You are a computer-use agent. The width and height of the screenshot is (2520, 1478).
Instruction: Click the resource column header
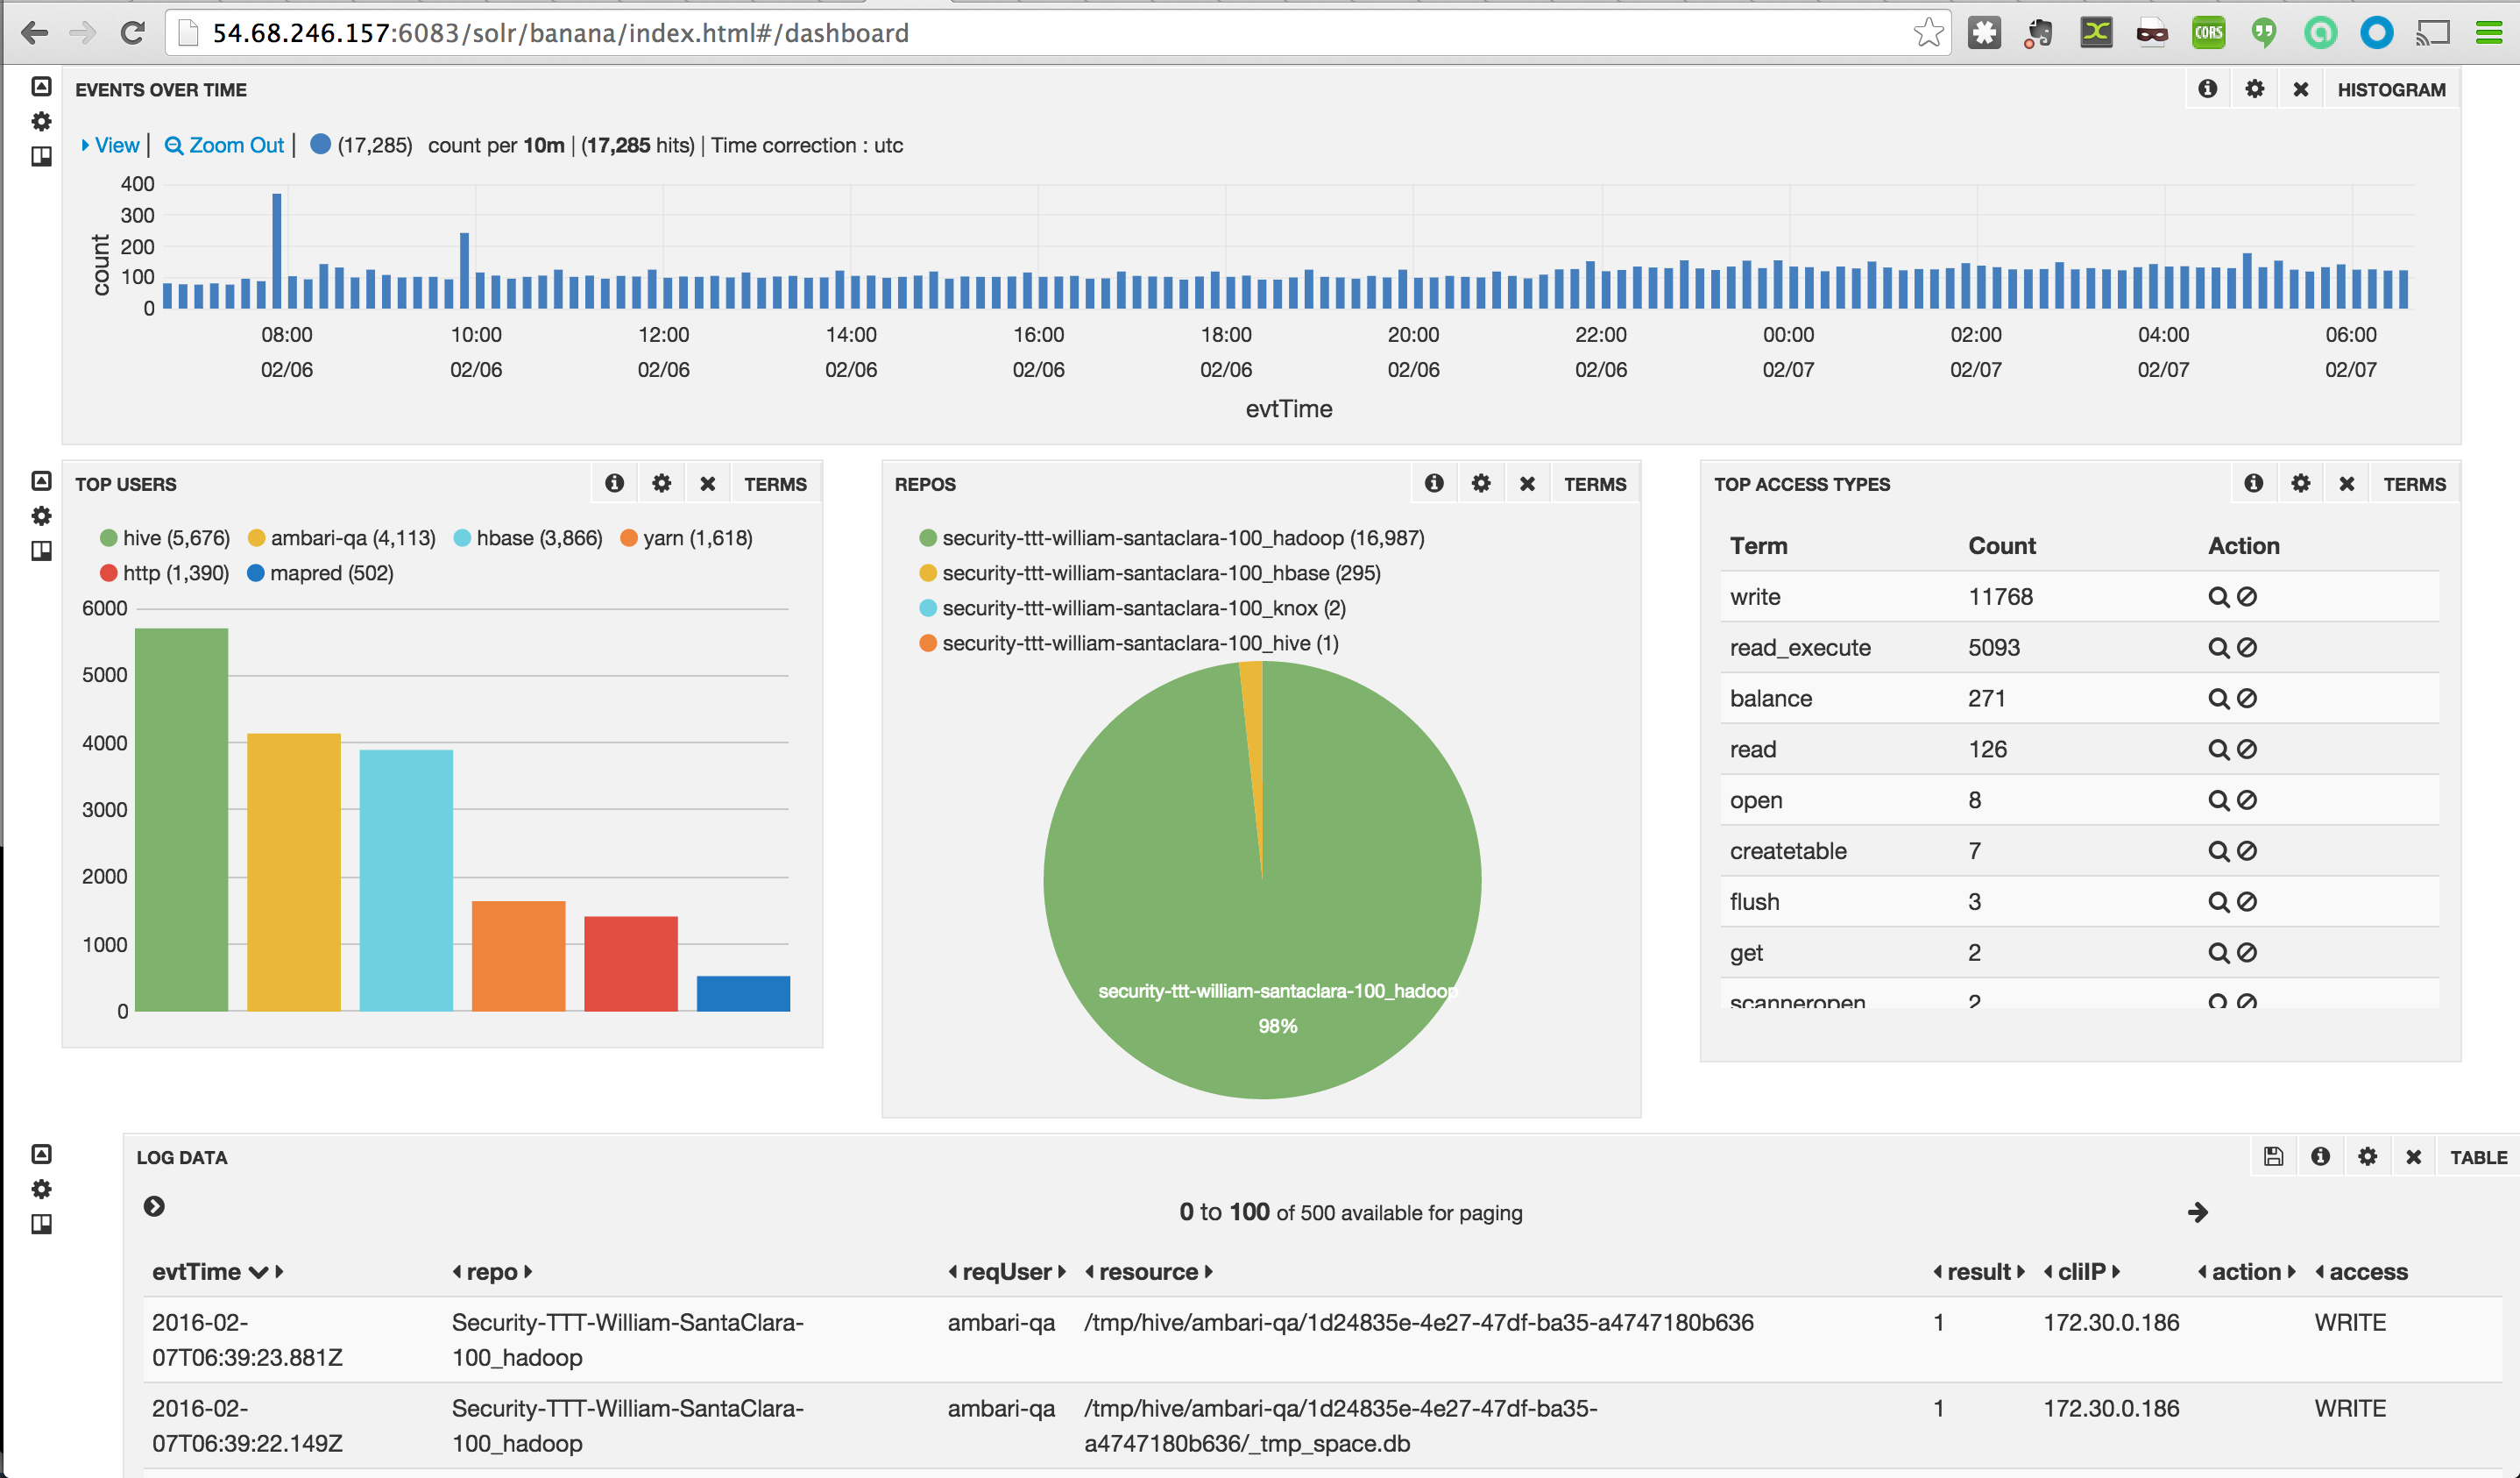pos(1148,1273)
